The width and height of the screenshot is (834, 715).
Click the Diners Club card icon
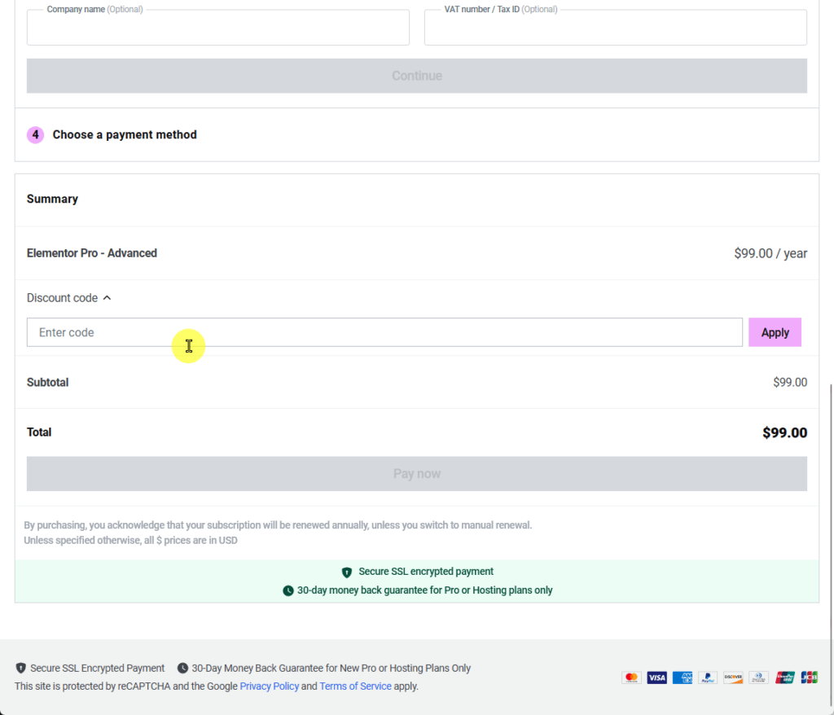click(758, 678)
